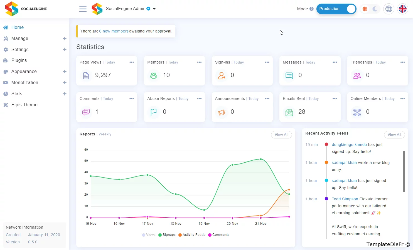Click the Mode help question icon
Viewport: 413px width, 250px height.
tap(311, 9)
